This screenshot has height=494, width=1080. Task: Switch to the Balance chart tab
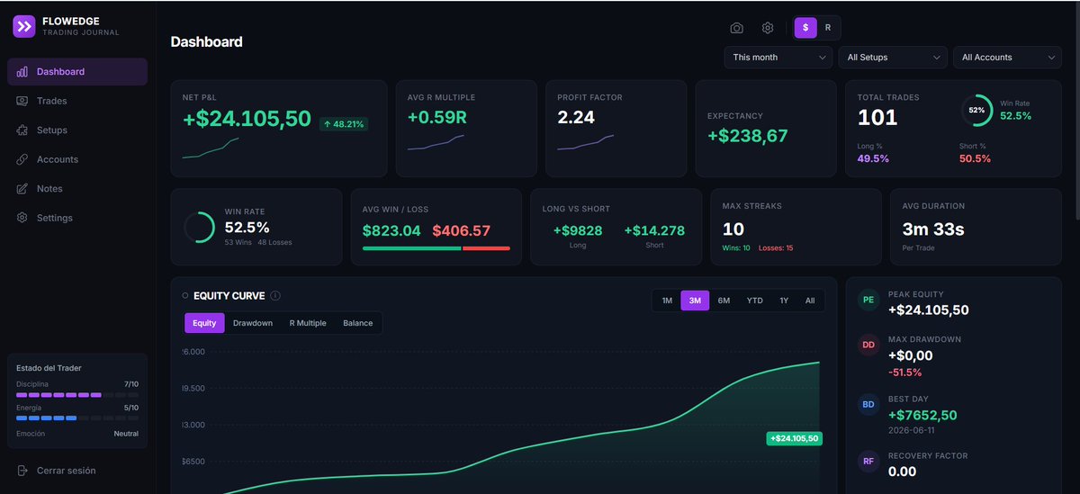(x=357, y=323)
